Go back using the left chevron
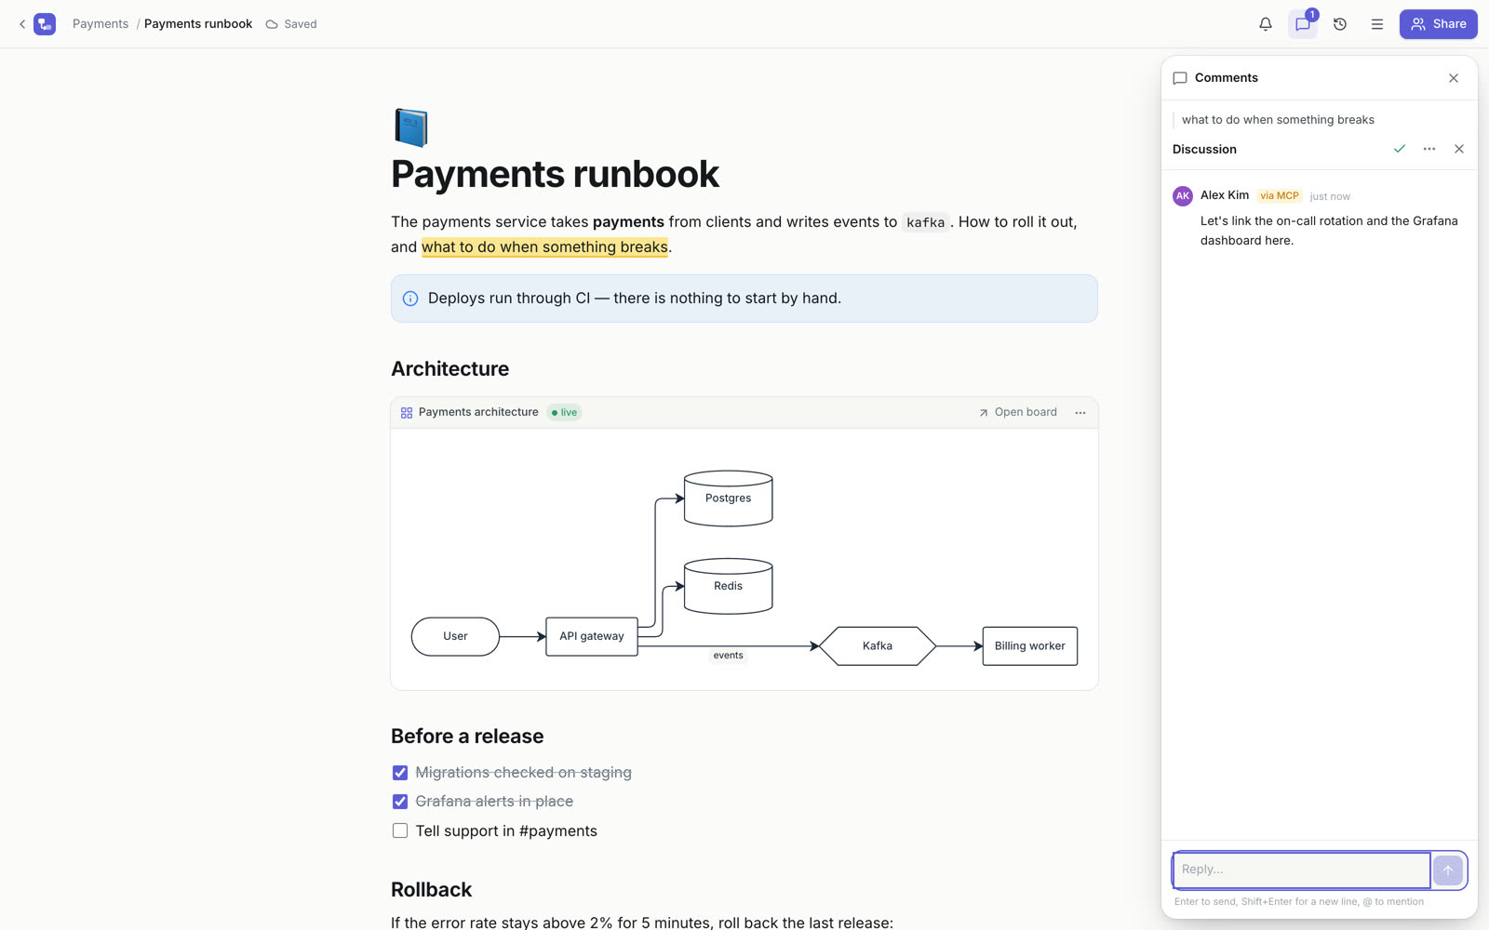This screenshot has height=930, width=1489. click(22, 24)
